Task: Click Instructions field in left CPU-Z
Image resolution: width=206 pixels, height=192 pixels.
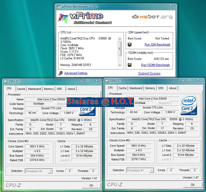Action: point(61,133)
